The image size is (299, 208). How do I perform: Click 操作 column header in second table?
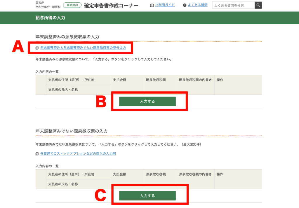220,174
